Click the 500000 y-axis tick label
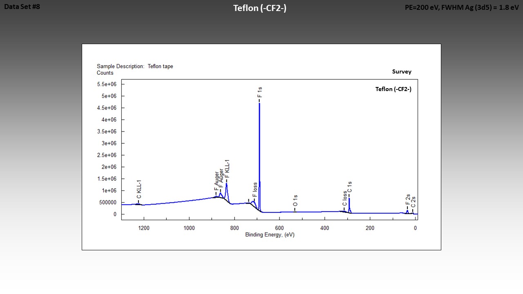 107,203
